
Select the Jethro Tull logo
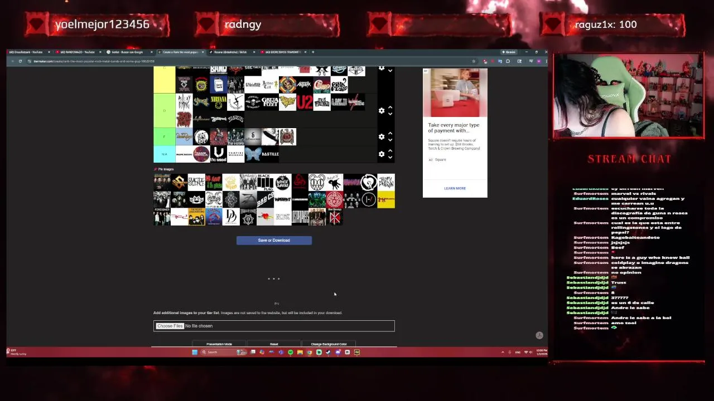(270, 85)
